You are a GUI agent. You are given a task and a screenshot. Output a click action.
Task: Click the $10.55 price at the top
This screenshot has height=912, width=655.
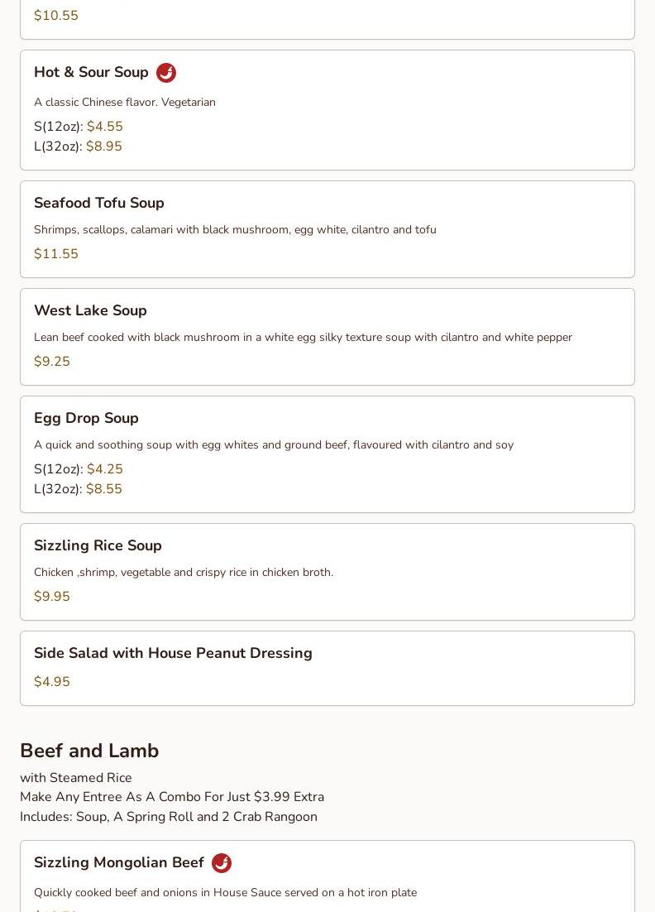tap(56, 16)
